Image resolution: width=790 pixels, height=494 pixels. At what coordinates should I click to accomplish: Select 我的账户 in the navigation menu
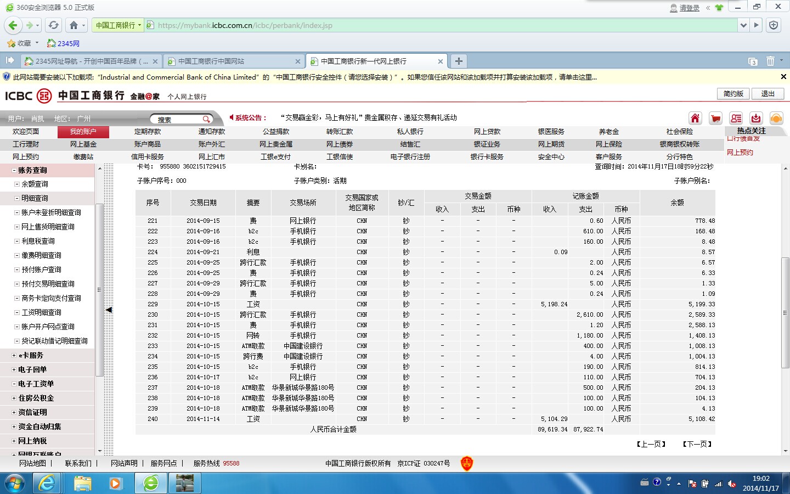83,132
